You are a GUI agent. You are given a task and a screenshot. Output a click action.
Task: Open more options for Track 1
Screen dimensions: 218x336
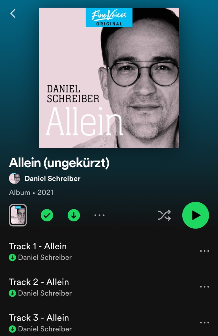tap(205, 251)
